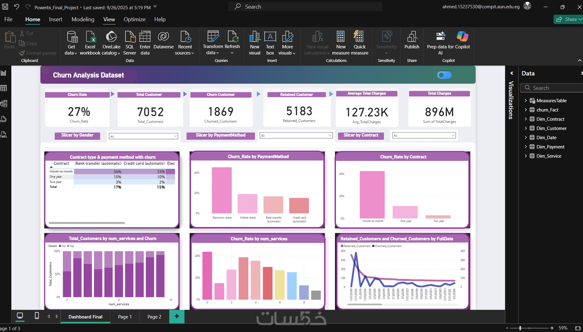Screen dimensions: 583x332
Task: Toggle the blue switch in dashboard header
Action: click(x=444, y=75)
